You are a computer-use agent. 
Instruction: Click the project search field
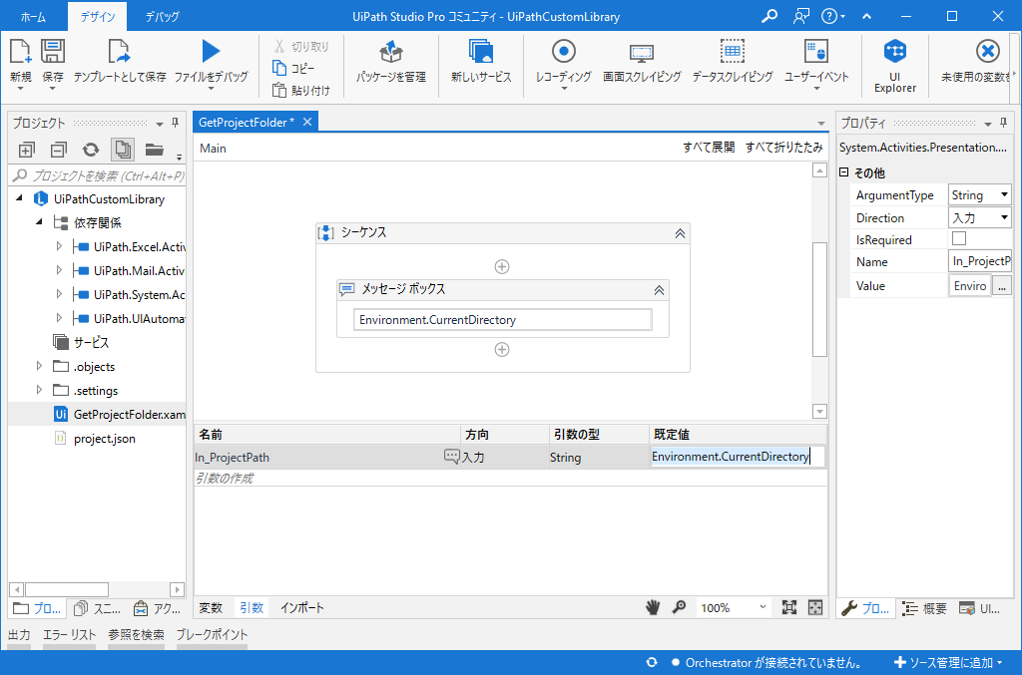coord(98,175)
